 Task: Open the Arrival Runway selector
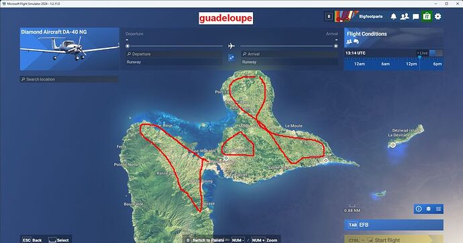[289, 62]
